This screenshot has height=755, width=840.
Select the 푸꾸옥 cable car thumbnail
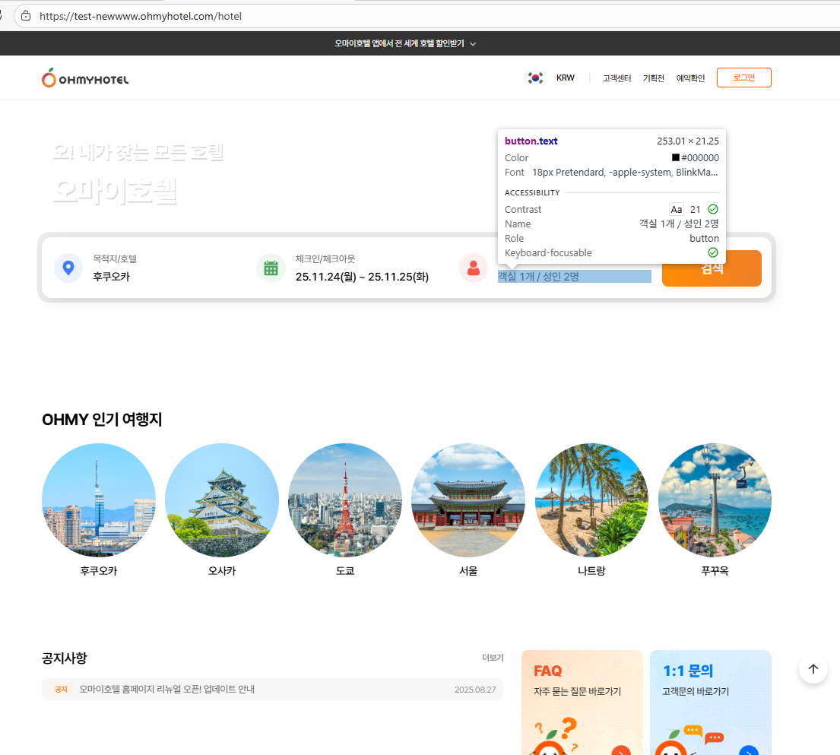tap(715, 500)
